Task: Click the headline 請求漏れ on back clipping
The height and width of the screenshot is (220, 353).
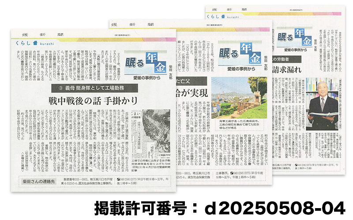Action: click(287, 70)
